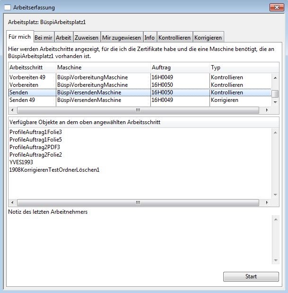The image size is (288, 293).
Task: Switch to the Info tab
Action: click(149, 38)
